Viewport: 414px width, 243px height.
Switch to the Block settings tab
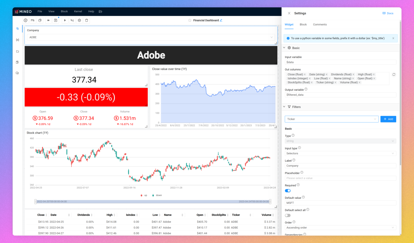[303, 25]
